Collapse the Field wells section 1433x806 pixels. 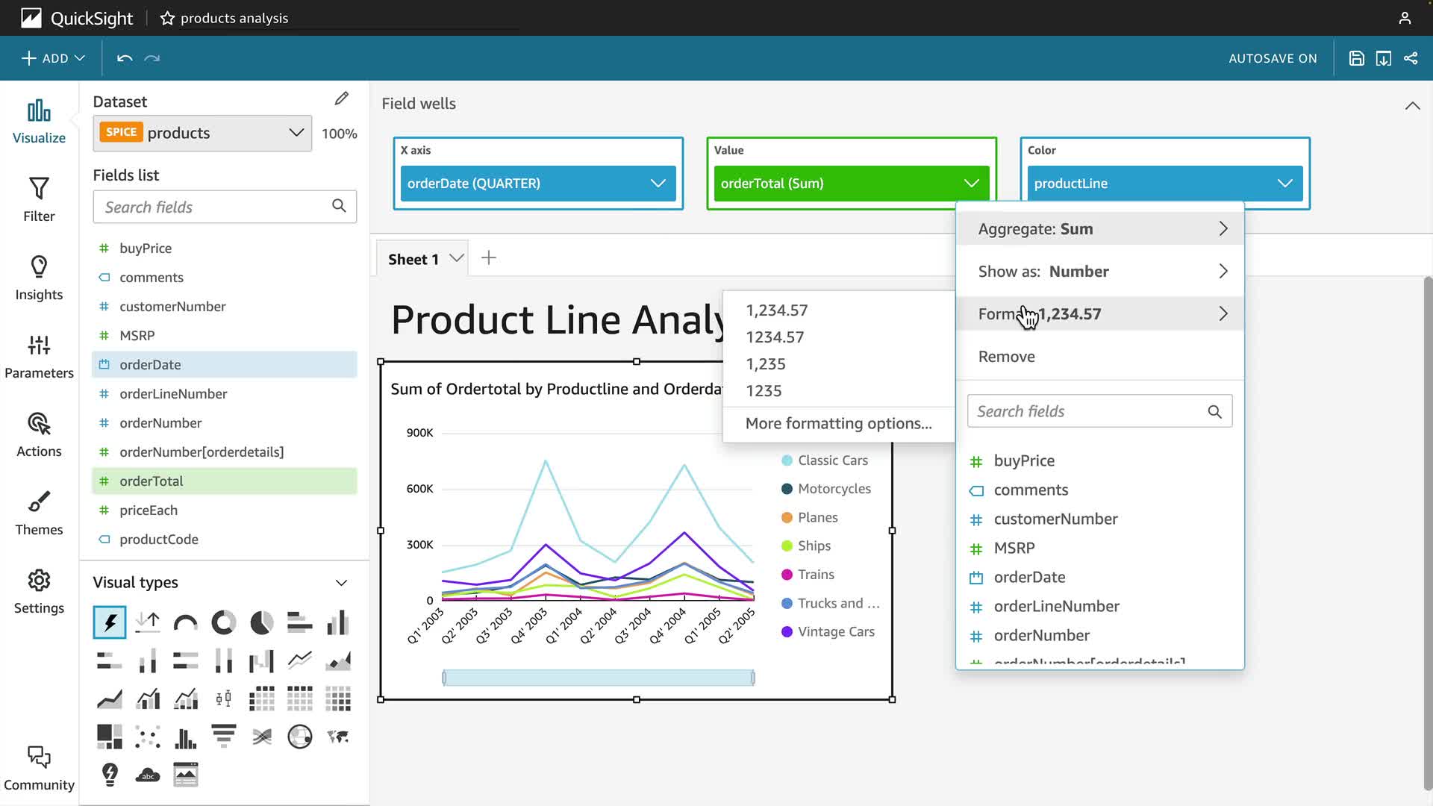coord(1412,106)
